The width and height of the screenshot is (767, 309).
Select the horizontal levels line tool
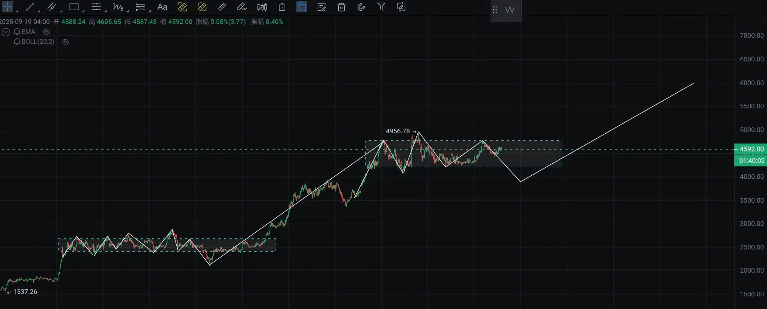click(96, 7)
